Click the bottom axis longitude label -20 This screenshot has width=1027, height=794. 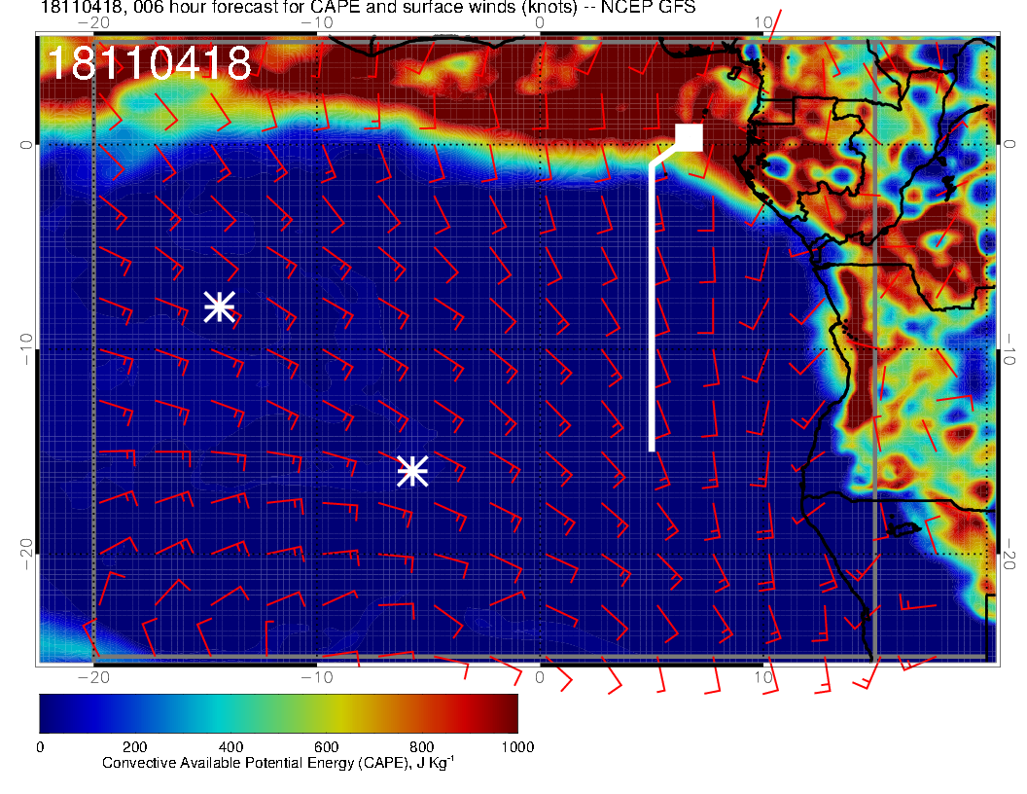click(93, 676)
